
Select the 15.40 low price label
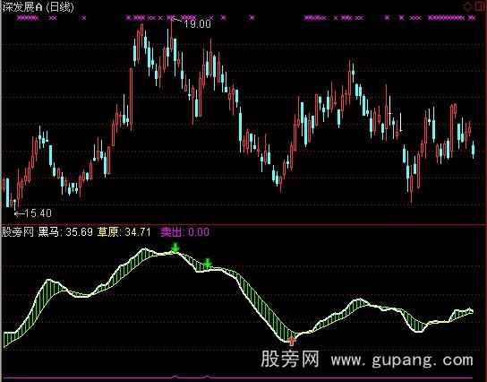38,213
